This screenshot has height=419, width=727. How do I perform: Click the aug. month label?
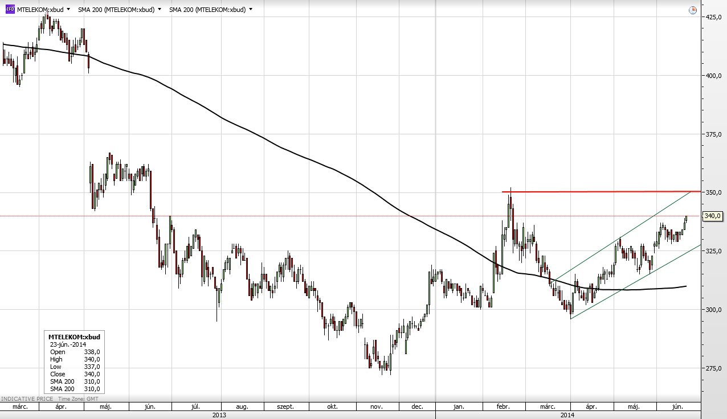click(x=242, y=407)
